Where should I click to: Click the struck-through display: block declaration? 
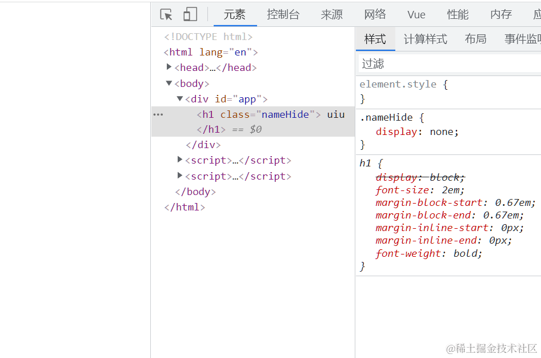tap(420, 177)
